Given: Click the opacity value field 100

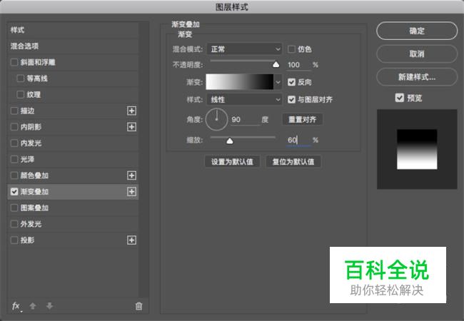Looking at the screenshot, I should (x=298, y=65).
